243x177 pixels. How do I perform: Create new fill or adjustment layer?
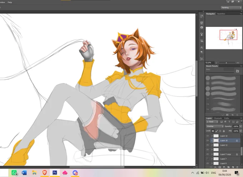pyautogui.click(x=224, y=167)
